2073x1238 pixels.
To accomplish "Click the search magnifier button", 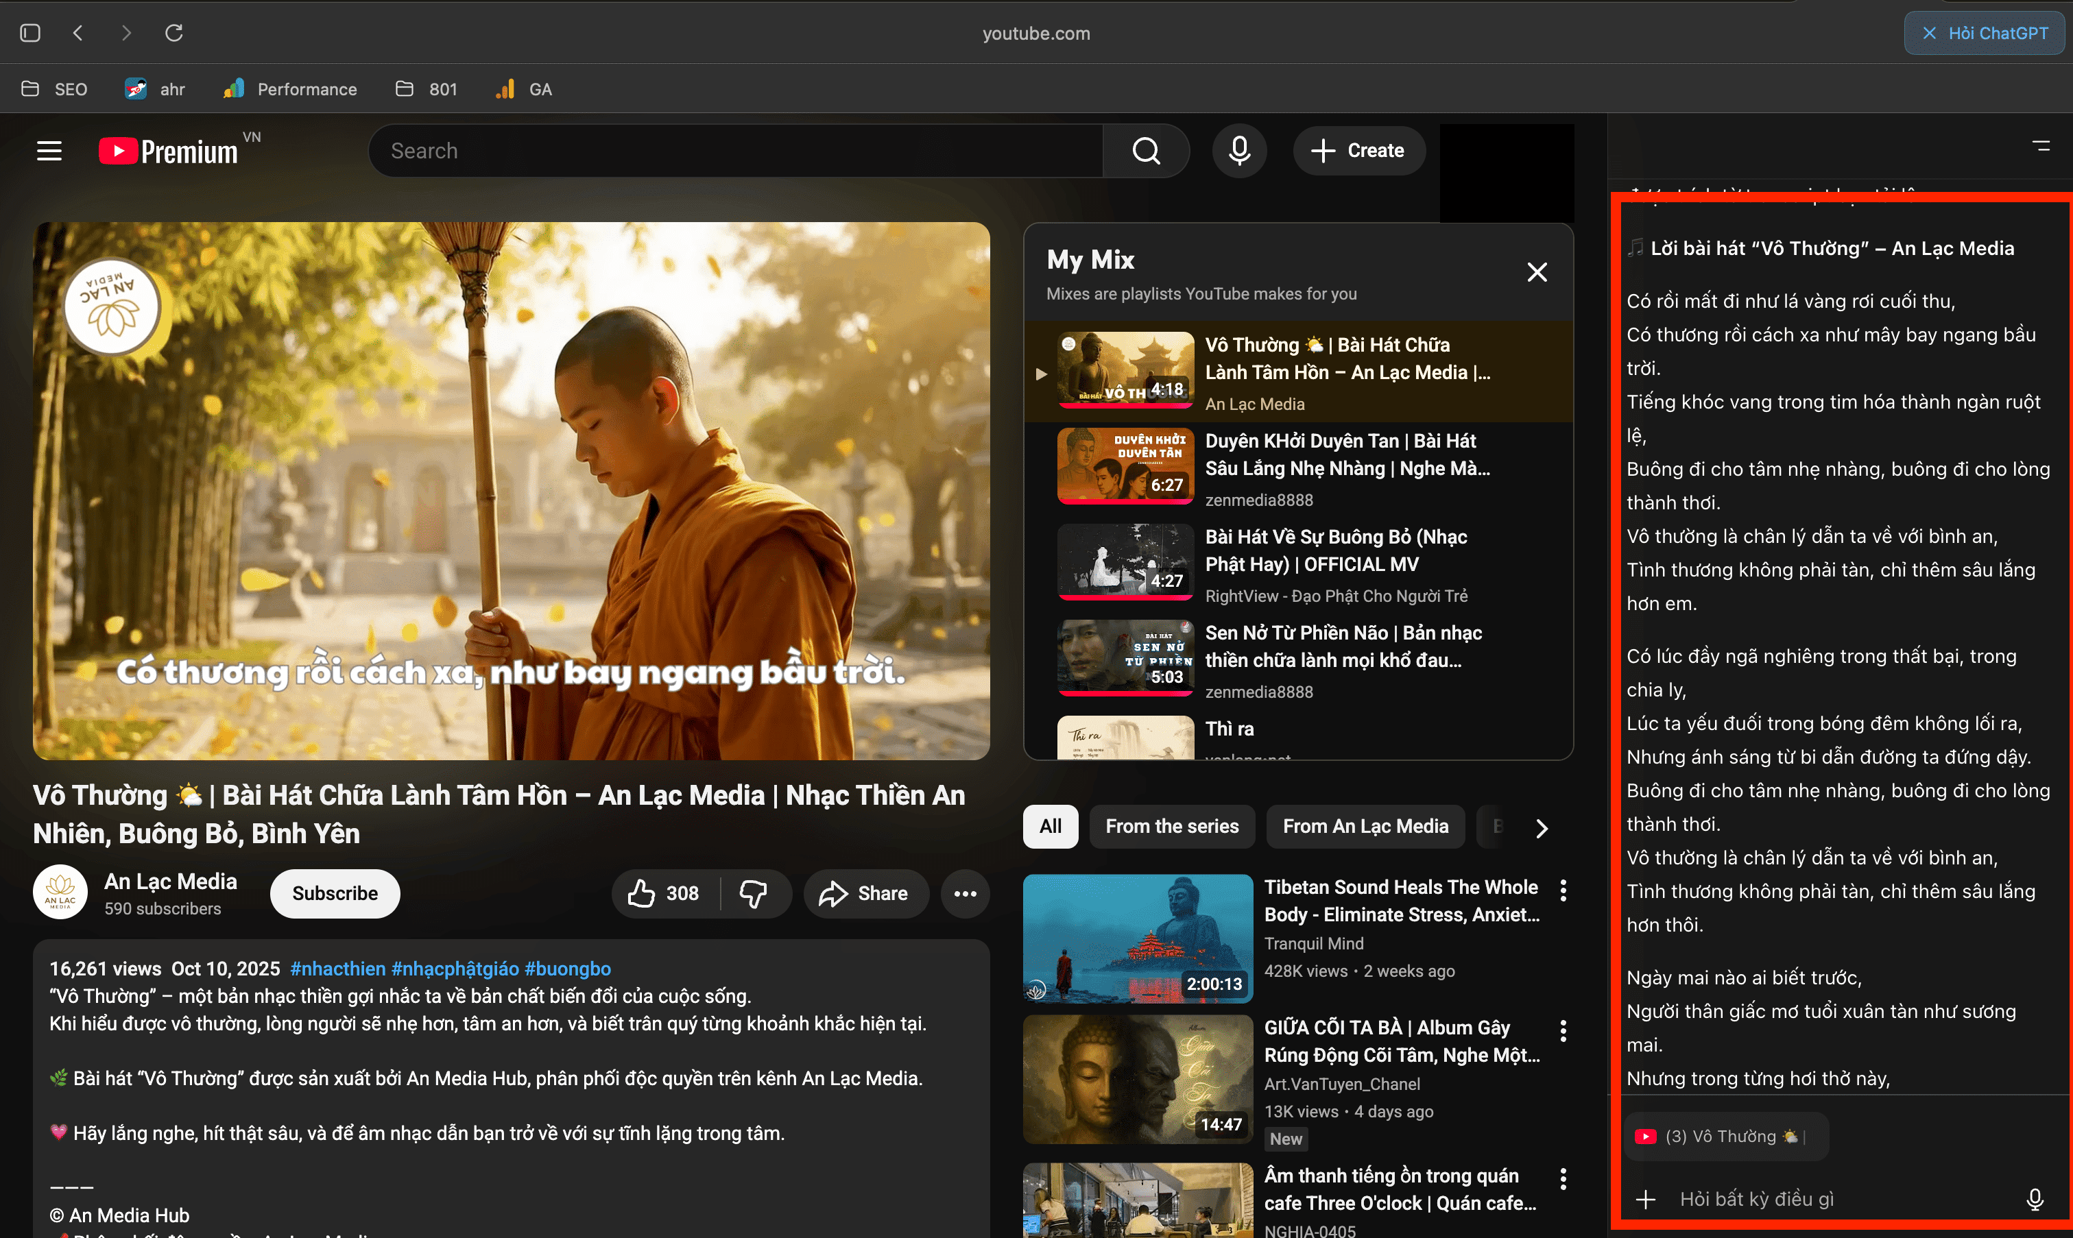I will click(x=1146, y=151).
